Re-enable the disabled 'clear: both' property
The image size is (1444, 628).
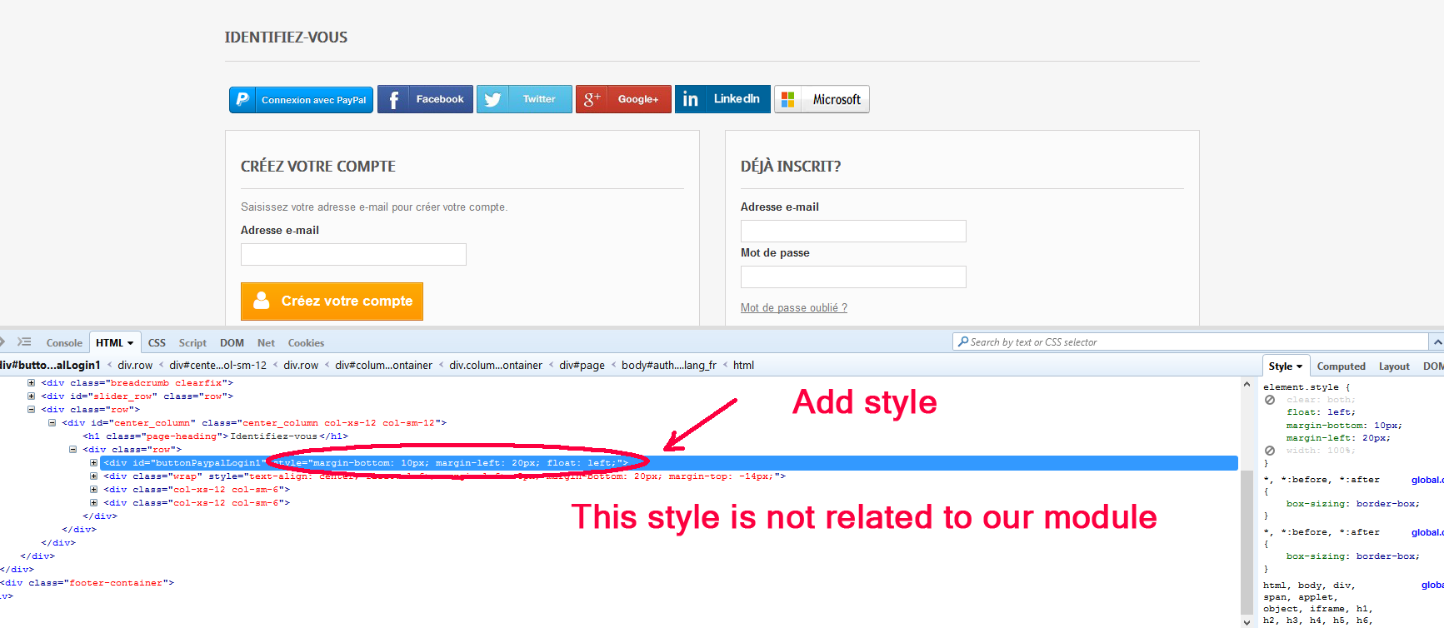(1270, 400)
